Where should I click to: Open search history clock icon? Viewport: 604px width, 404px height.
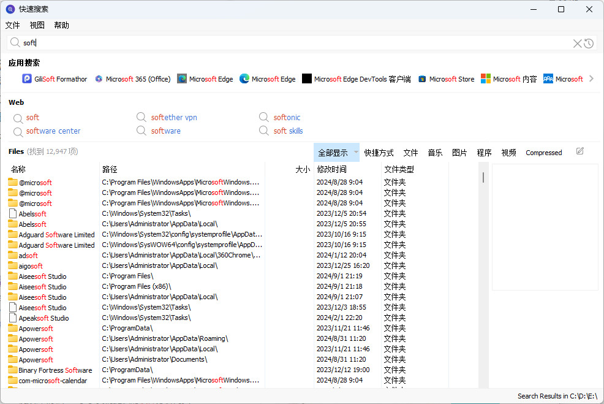coord(589,43)
